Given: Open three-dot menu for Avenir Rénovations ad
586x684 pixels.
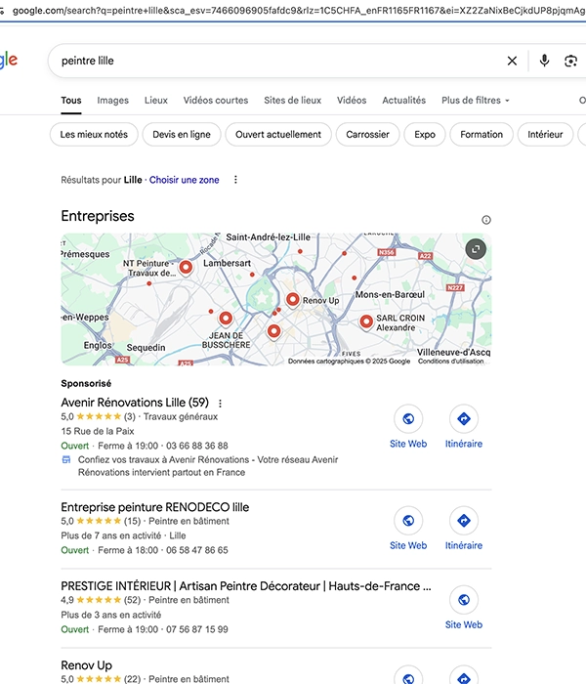Looking at the screenshot, I should (220, 403).
